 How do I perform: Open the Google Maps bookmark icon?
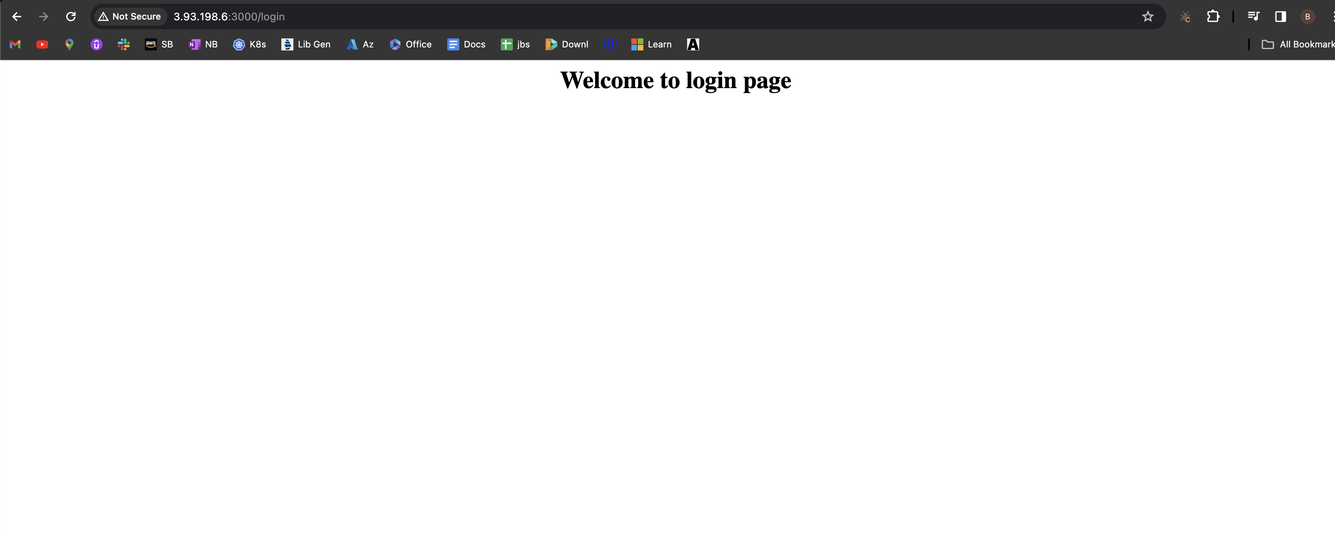(69, 44)
